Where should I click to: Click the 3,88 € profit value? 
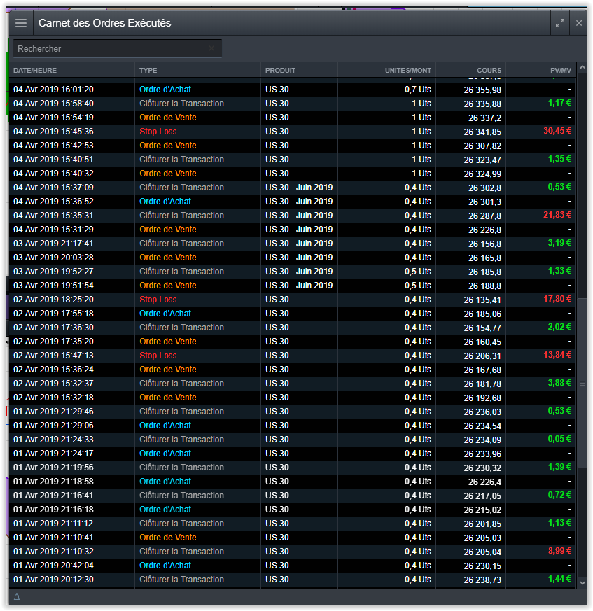click(x=559, y=383)
